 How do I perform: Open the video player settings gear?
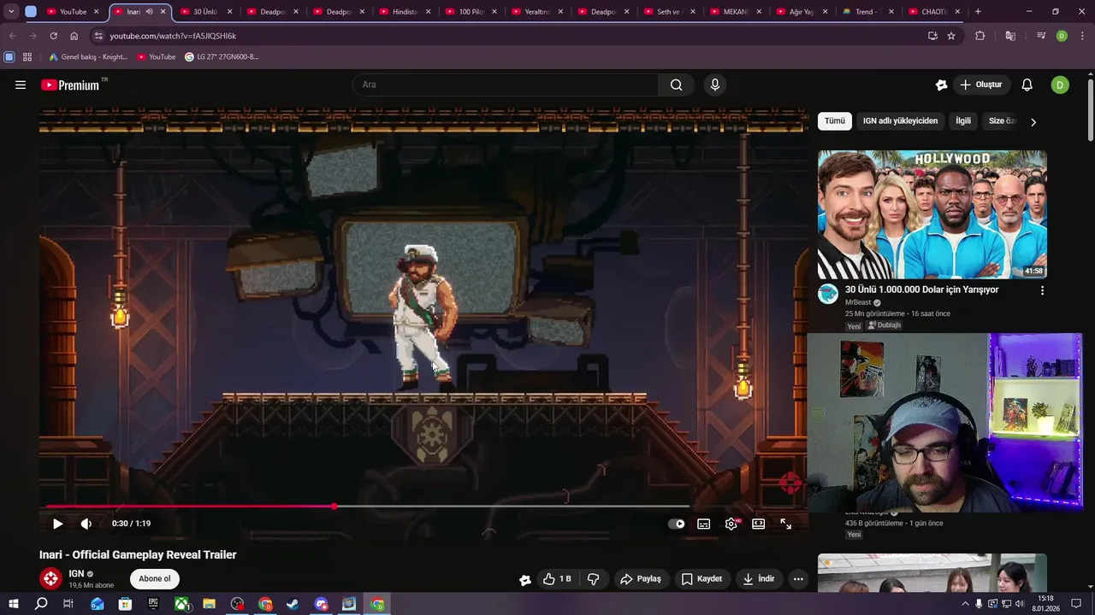click(731, 524)
